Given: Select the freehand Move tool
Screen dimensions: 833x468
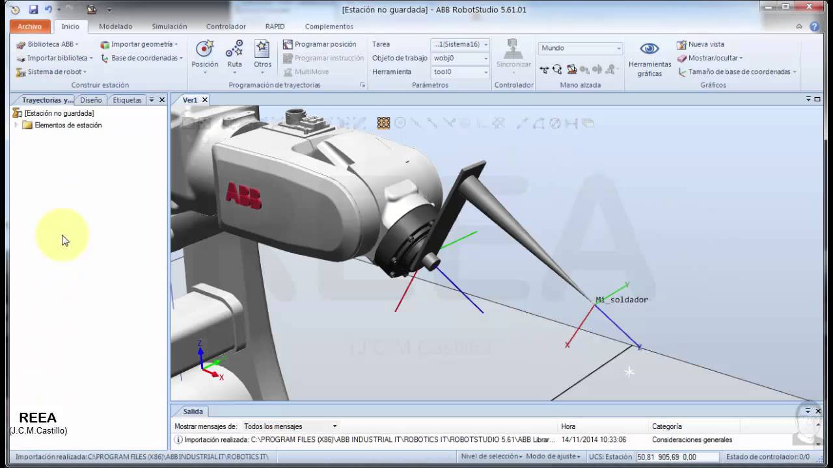Looking at the screenshot, I should pyautogui.click(x=544, y=70).
